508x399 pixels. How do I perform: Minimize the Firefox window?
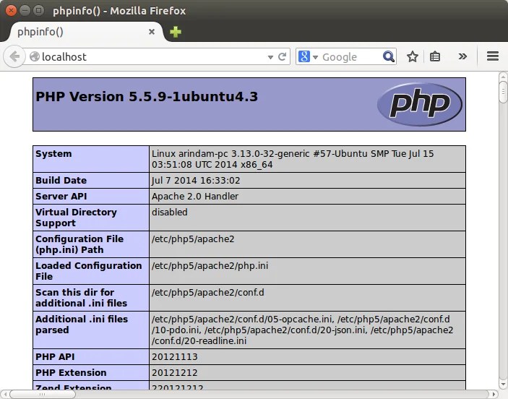25,11
